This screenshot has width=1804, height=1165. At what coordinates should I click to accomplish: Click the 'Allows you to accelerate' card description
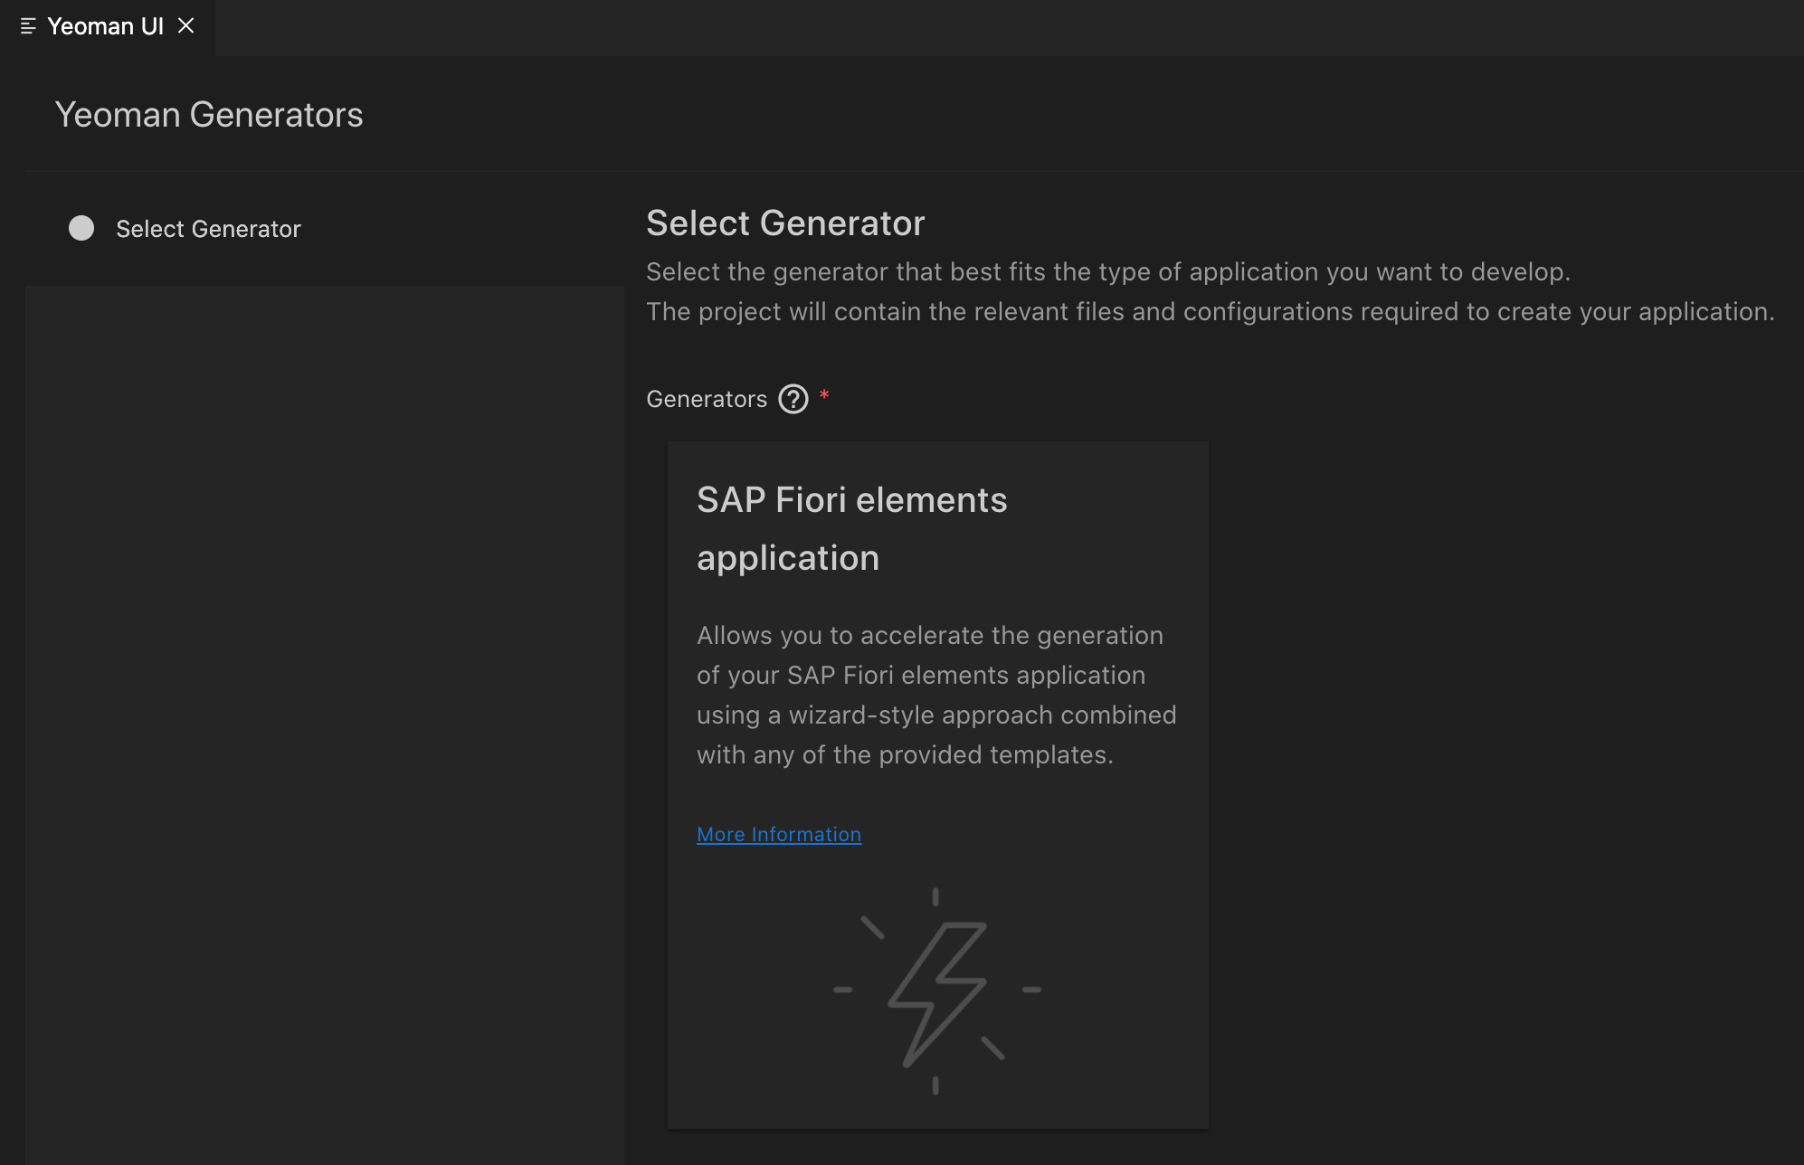coord(936,695)
